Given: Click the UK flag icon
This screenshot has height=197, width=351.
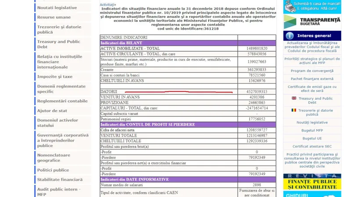Looking at the screenshot, I should [x=294, y=98].
